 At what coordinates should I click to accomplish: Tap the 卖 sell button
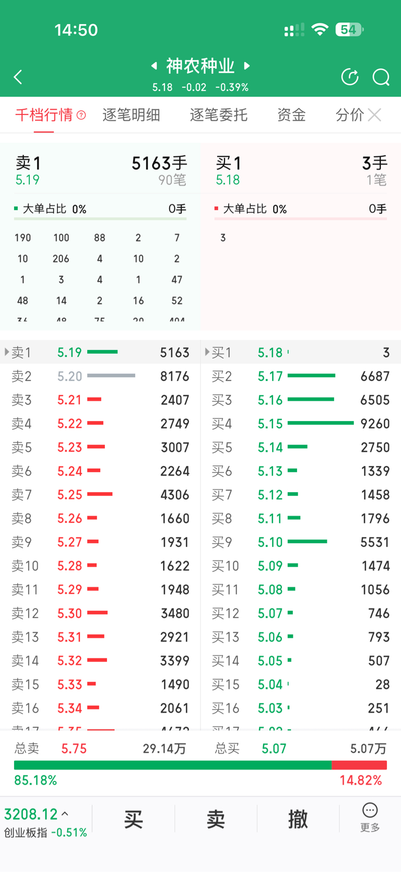tap(216, 819)
